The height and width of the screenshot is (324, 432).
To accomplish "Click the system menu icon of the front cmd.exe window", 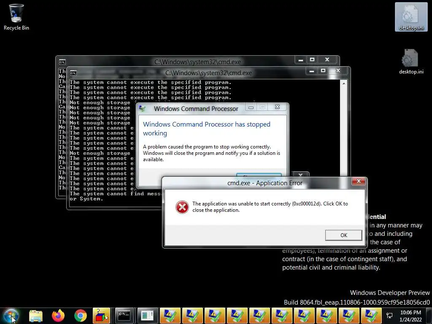I will [73, 73].
